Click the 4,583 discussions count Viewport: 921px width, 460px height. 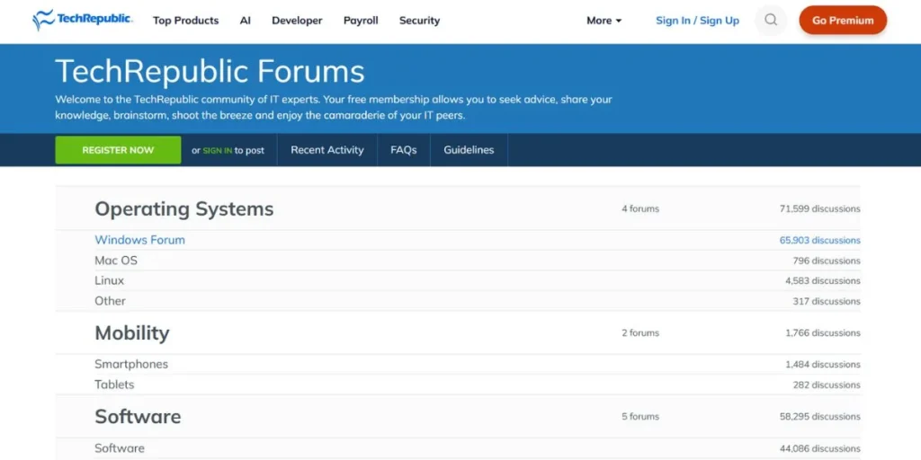click(822, 281)
